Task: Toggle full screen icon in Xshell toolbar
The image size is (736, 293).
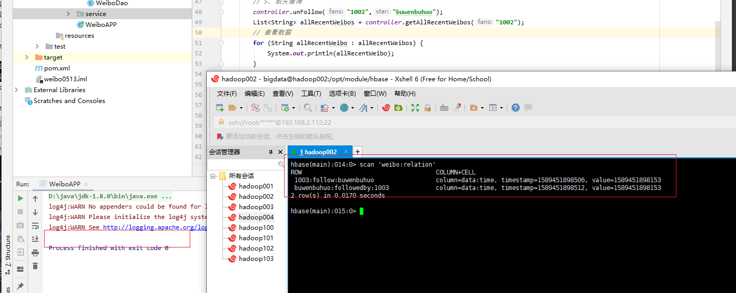Action: [415, 108]
